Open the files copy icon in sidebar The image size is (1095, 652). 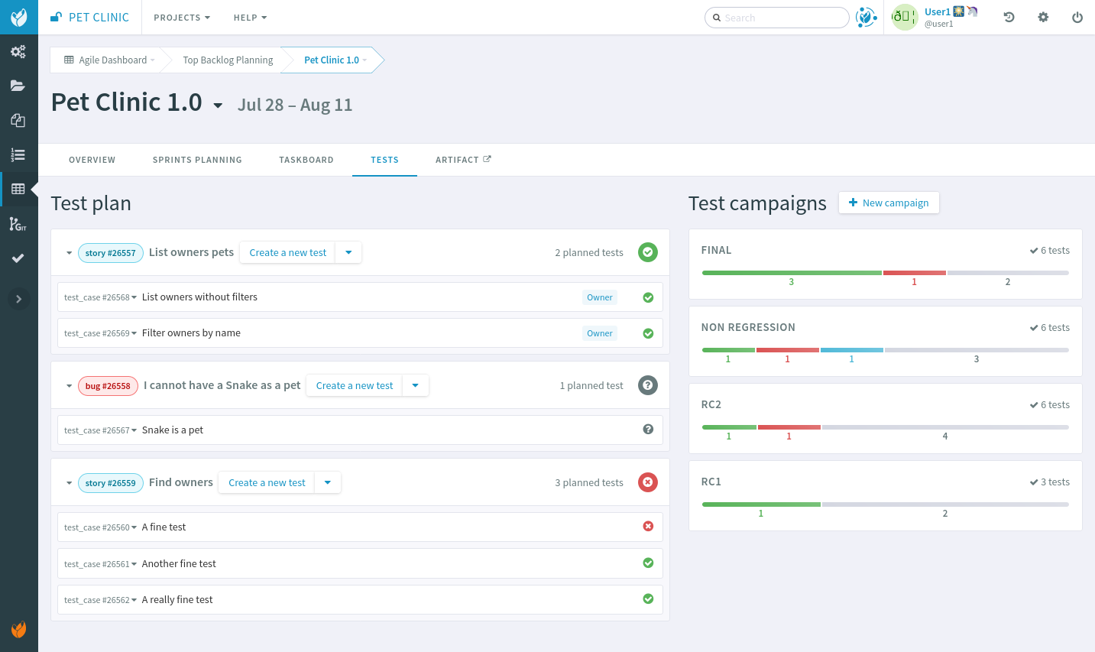coord(18,120)
